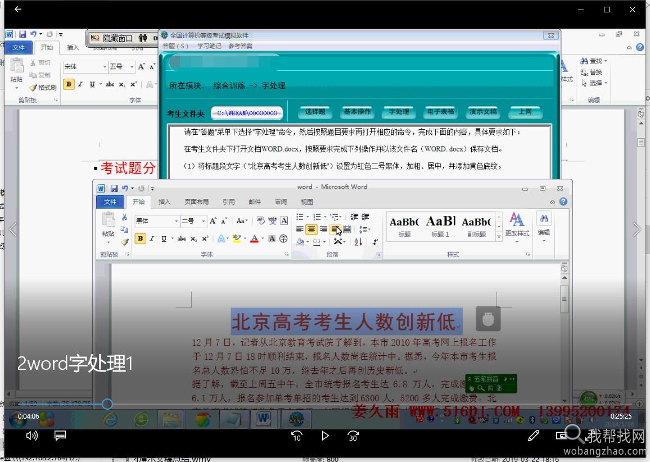Click show paragraph marks icon
The image size is (650, 462).
(375, 242)
